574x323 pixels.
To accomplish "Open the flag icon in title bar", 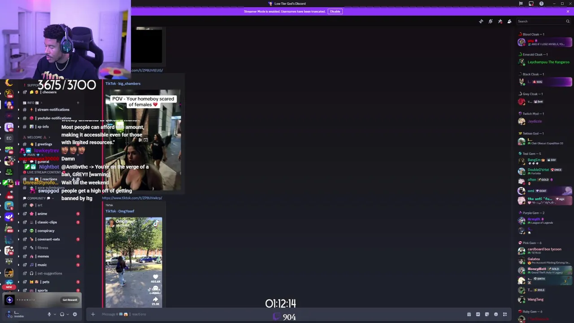I will click(x=521, y=4).
